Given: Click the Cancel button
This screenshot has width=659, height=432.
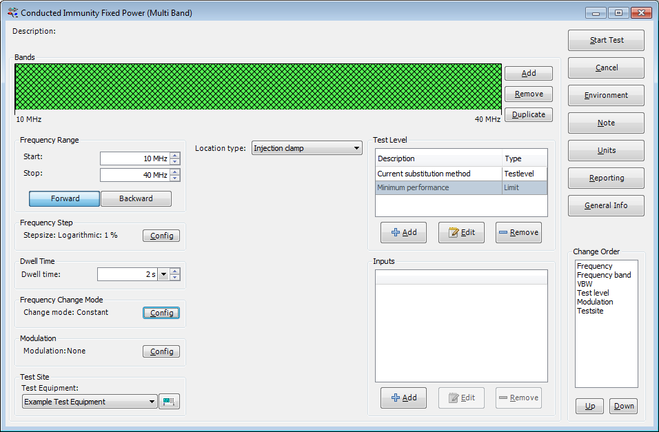Looking at the screenshot, I should pyautogui.click(x=606, y=68).
